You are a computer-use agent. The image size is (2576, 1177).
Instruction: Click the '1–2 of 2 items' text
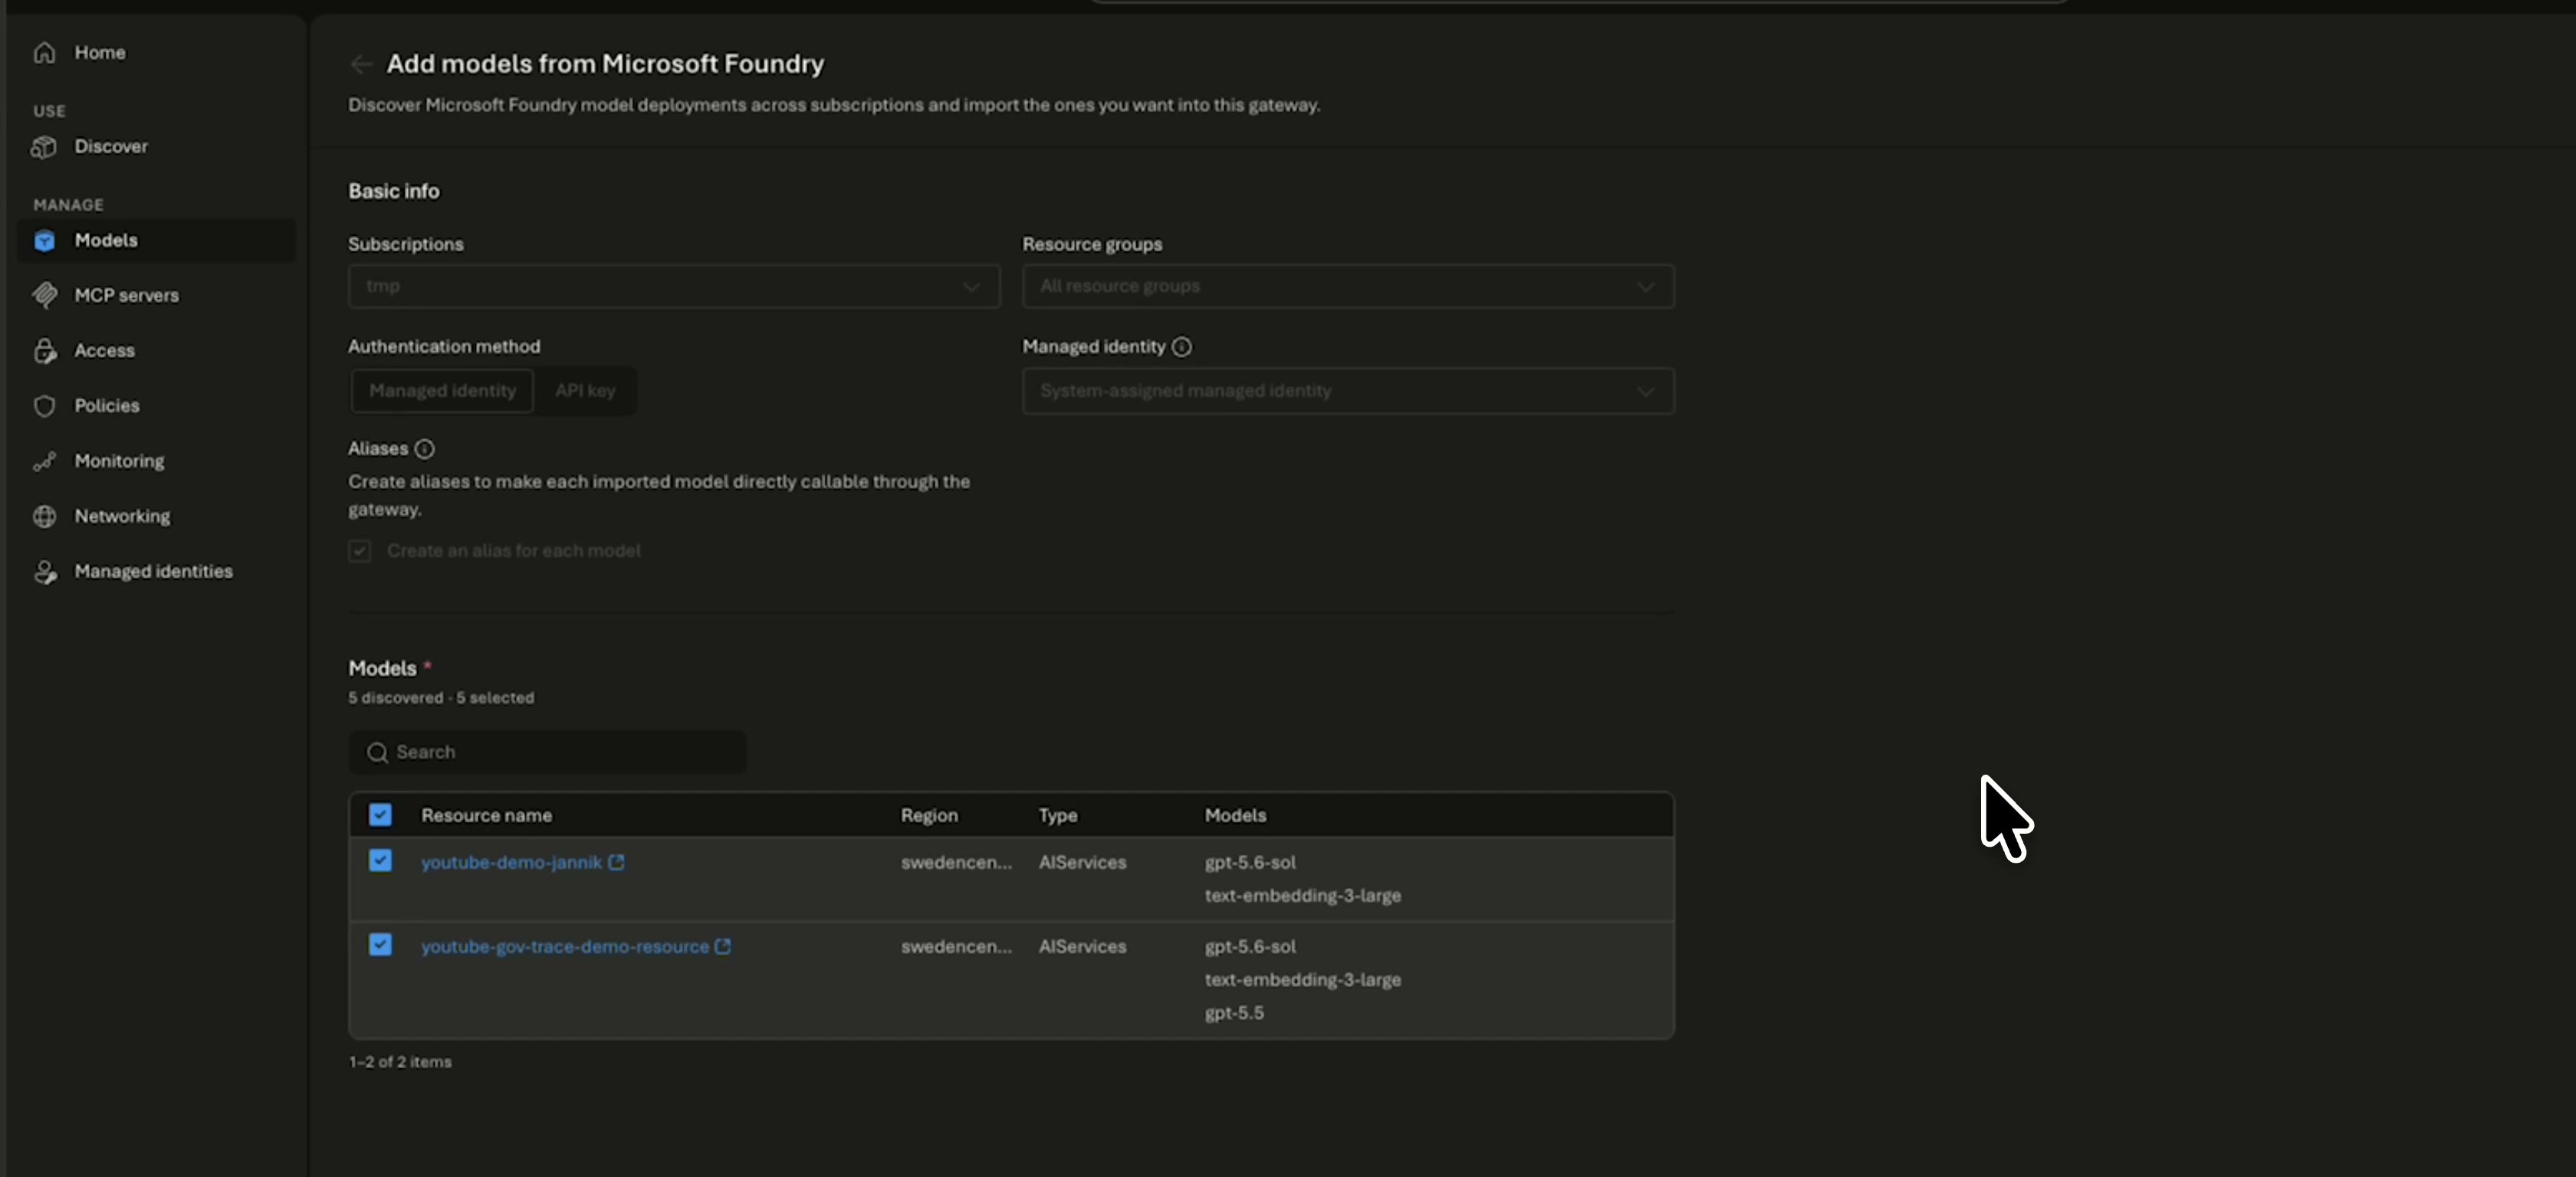400,1062
